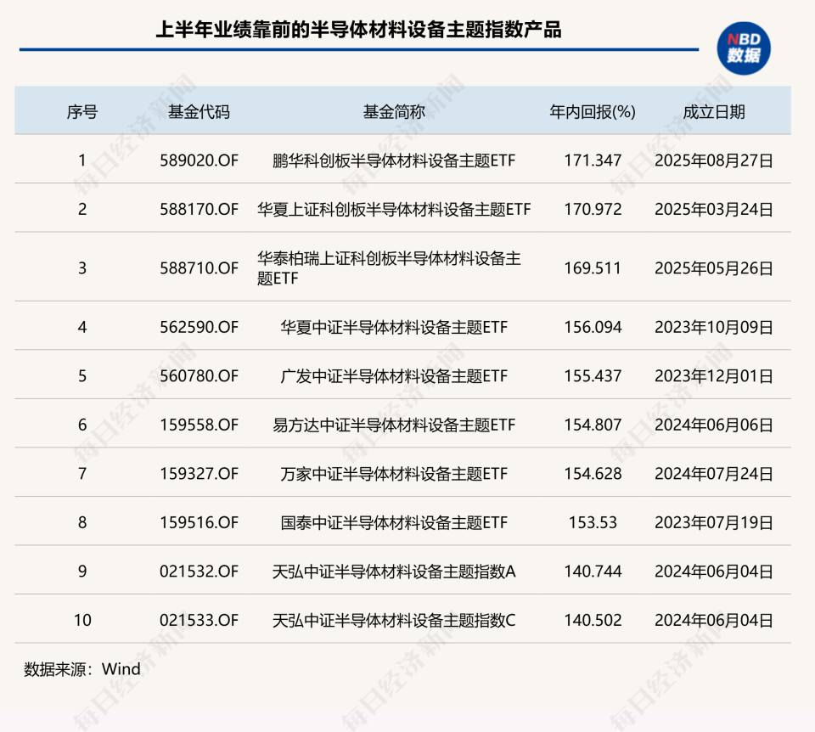Click the chart title about 半导体材料设备主题指数产品
Image resolution: width=815 pixels, height=732 pixels.
coord(358,30)
